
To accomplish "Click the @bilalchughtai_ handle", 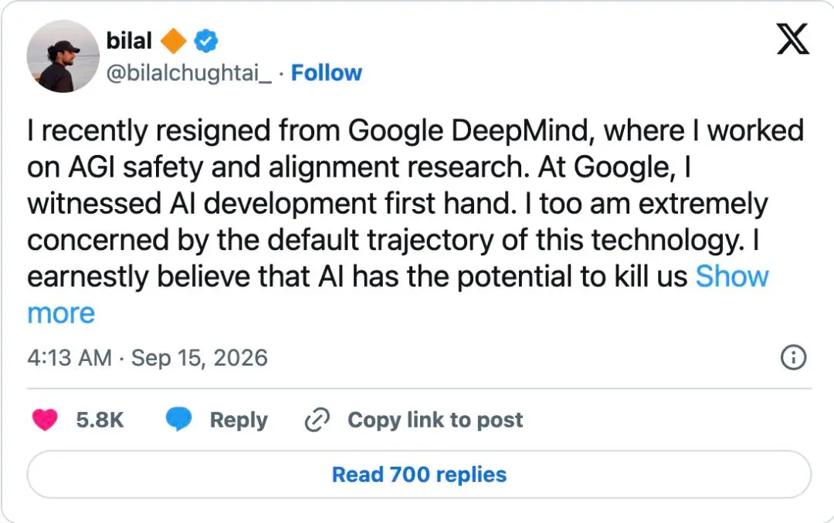I will pos(189,73).
